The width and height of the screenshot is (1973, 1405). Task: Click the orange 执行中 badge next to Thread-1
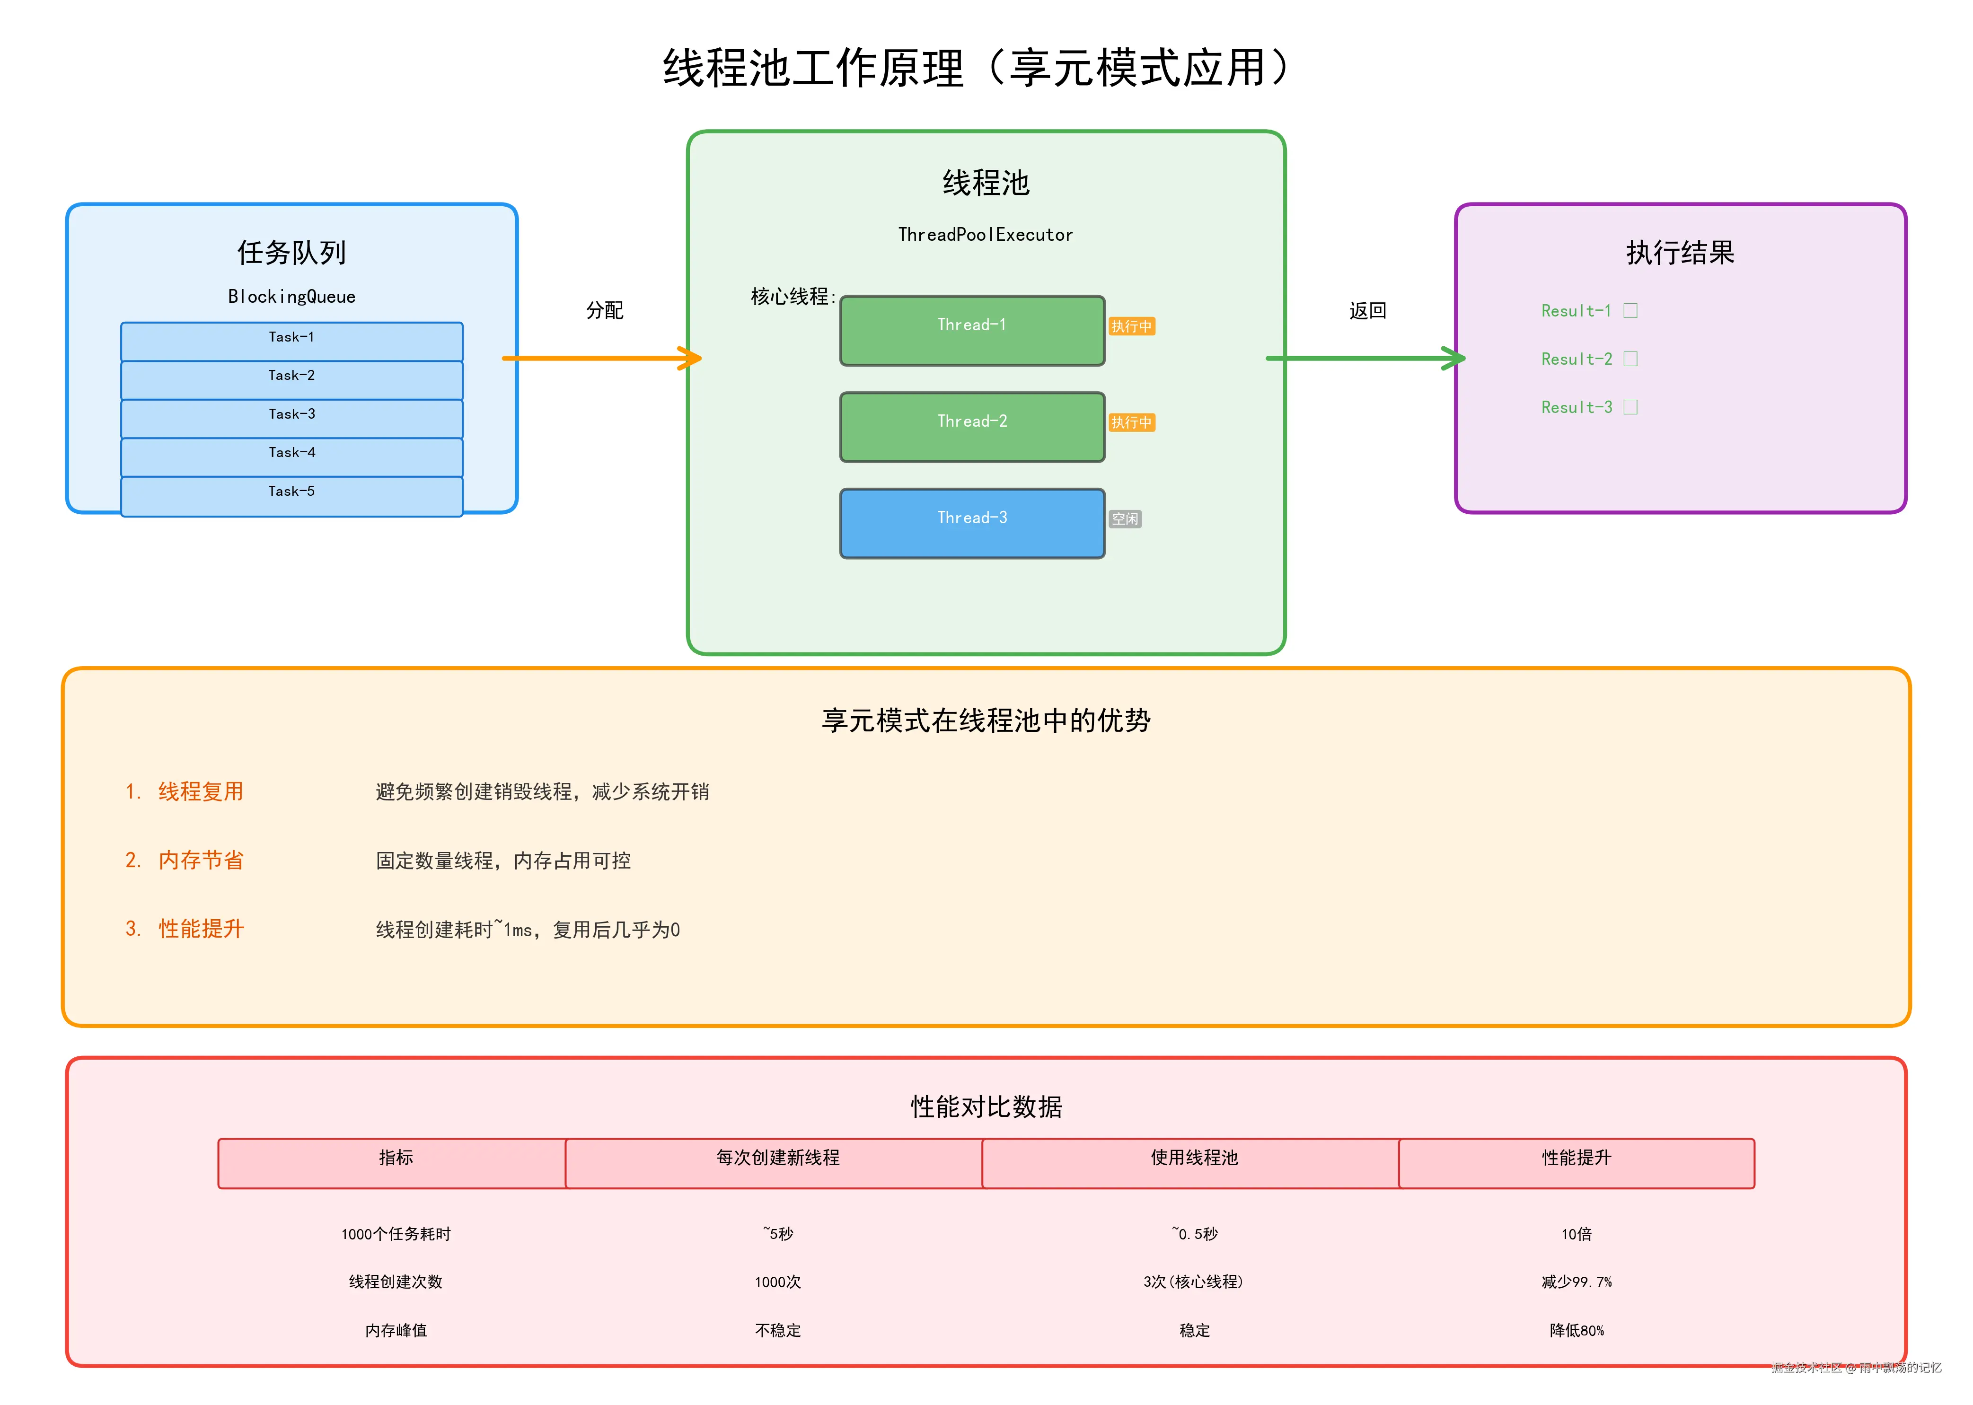(1131, 326)
